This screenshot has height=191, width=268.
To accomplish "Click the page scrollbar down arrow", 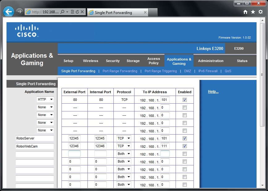I will 262,185.
